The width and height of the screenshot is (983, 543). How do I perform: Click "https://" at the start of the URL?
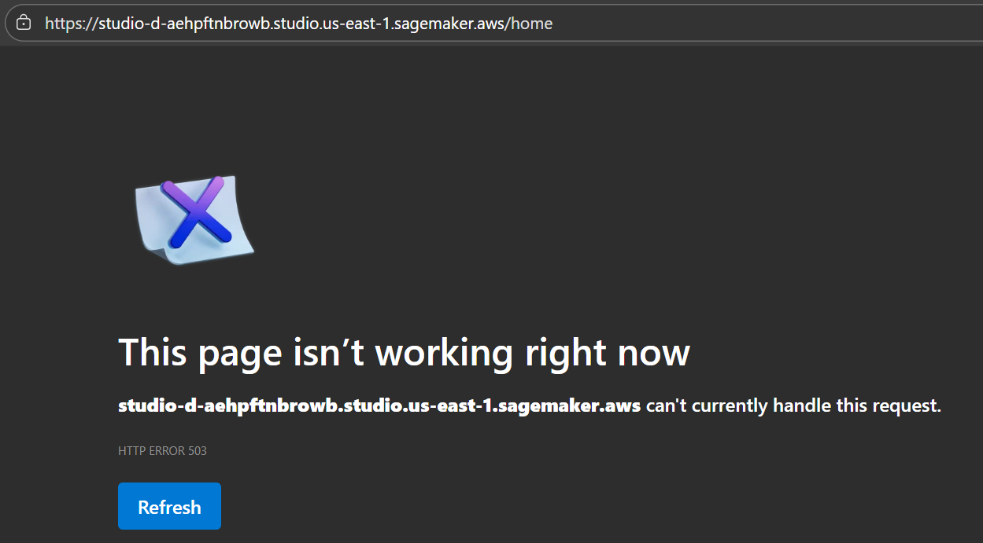(x=71, y=24)
